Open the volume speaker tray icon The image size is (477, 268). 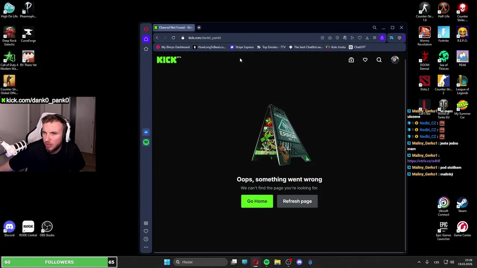click(x=452, y=262)
